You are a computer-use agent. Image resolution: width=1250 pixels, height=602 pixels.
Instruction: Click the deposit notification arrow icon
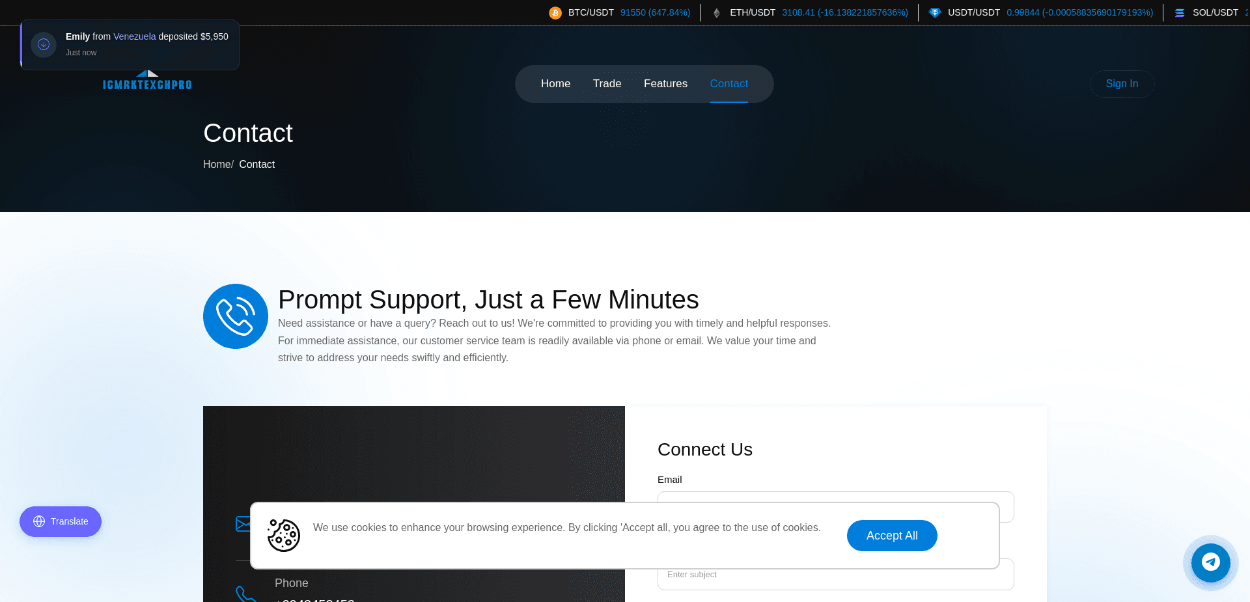44,44
